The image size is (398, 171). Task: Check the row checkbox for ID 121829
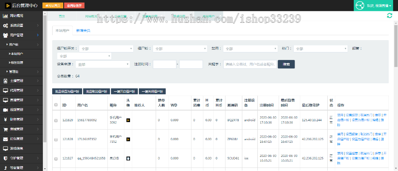pos(56,120)
